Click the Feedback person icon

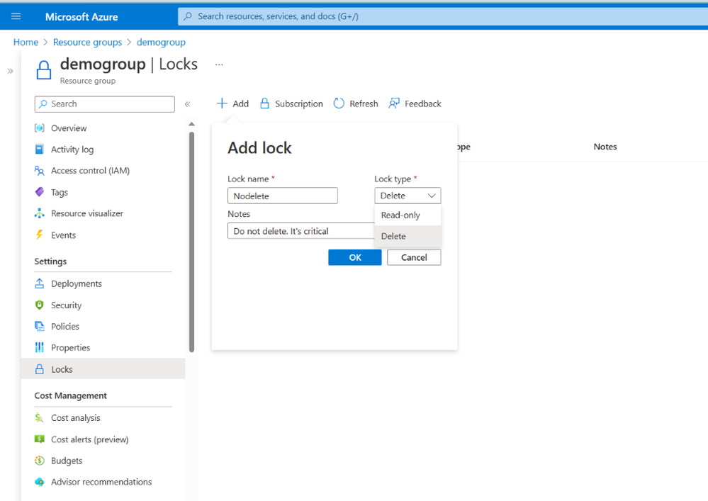click(x=394, y=103)
